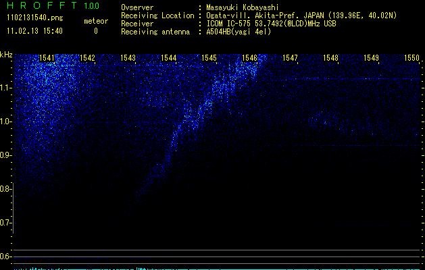Click the Ogata-vill. Akita-Pref. JAPAN location text
Viewport: 425px width, 270px height.
click(x=301, y=16)
